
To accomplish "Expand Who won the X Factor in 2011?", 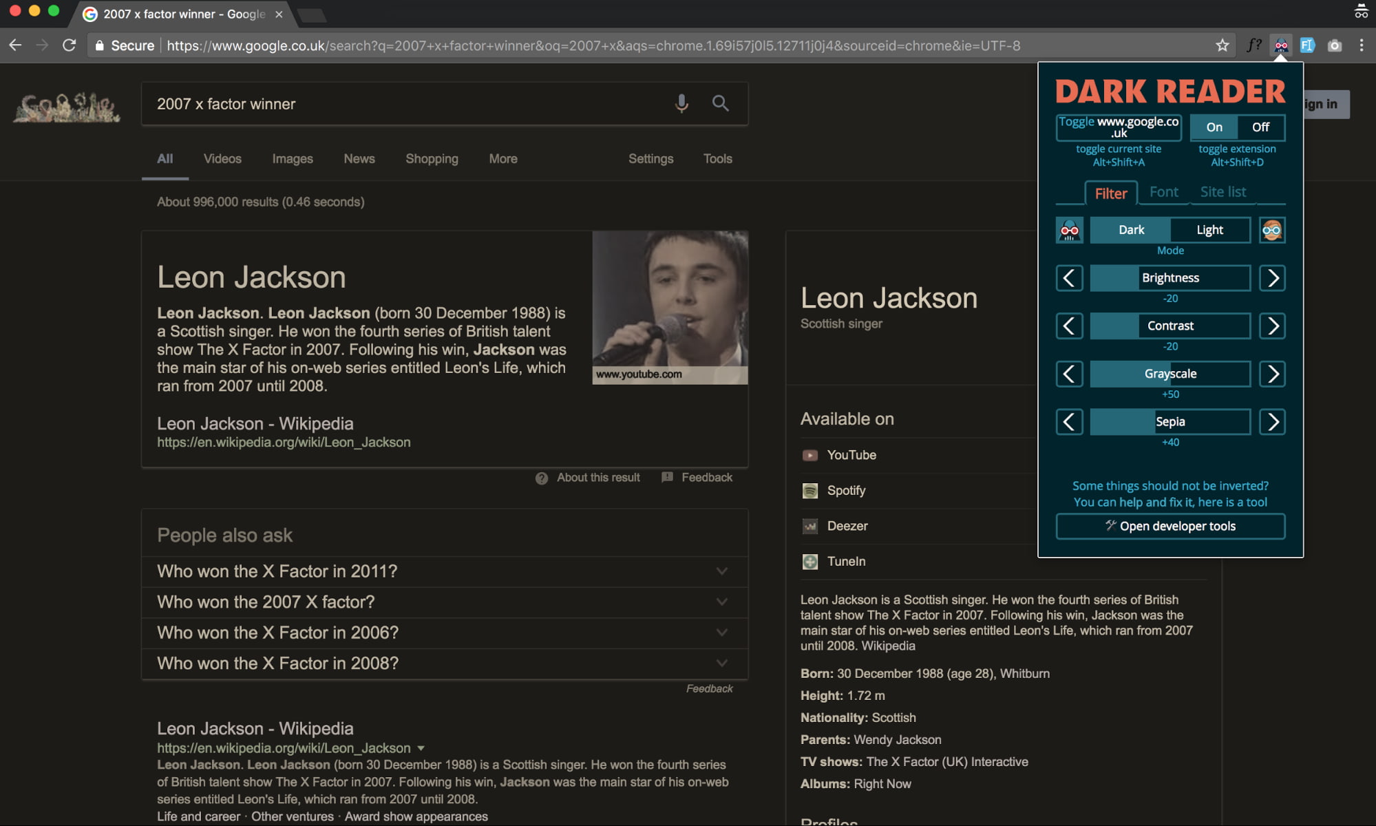I will pos(445,571).
